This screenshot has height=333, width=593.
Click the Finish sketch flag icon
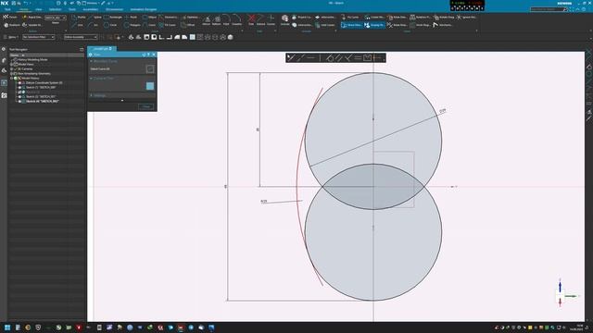point(6,17)
